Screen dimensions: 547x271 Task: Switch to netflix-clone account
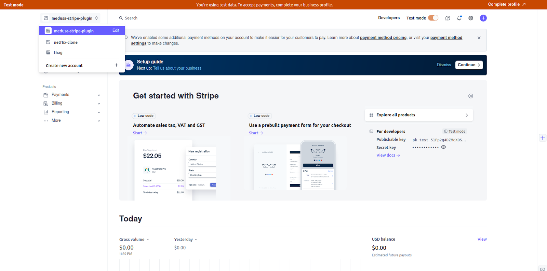coord(82,42)
